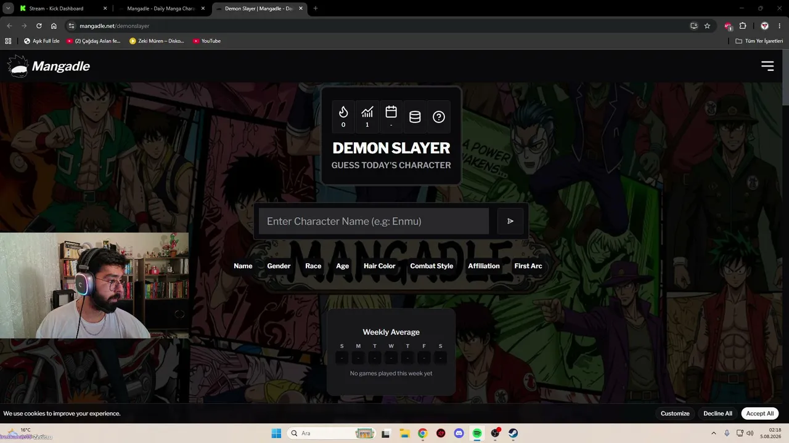789x443 pixels.
Task: Open the browser extensions puzzle icon
Action: pyautogui.click(x=742, y=26)
